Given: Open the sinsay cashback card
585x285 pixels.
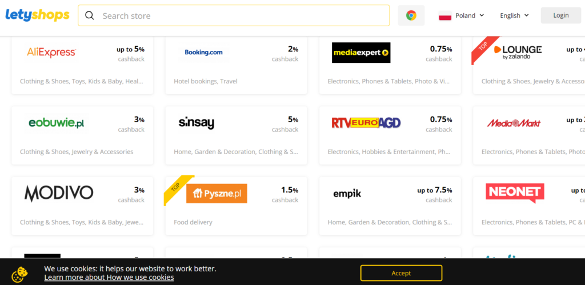Looking at the screenshot, I should pos(236,135).
